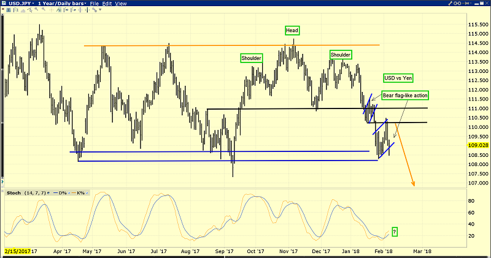The width and height of the screenshot is (491, 258).
Task: Click the red X toolbar toggle
Action: click(x=3, y=9)
